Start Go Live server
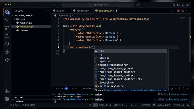 pyautogui.click(x=179, y=105)
